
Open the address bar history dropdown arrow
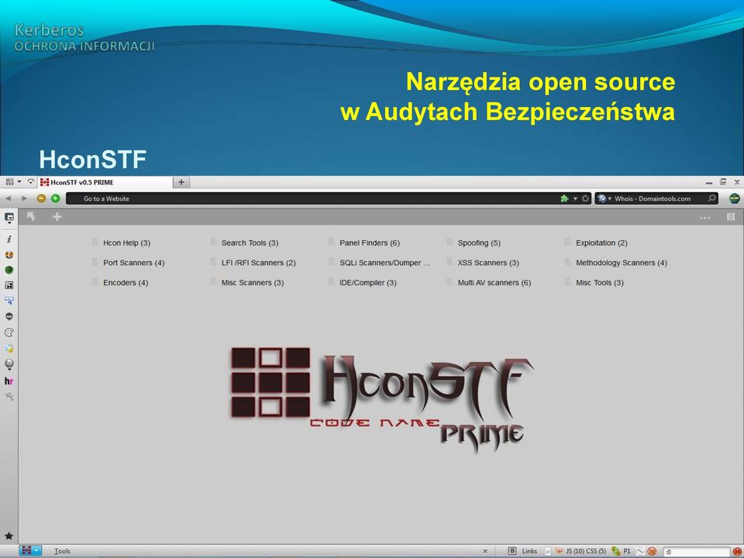[575, 199]
